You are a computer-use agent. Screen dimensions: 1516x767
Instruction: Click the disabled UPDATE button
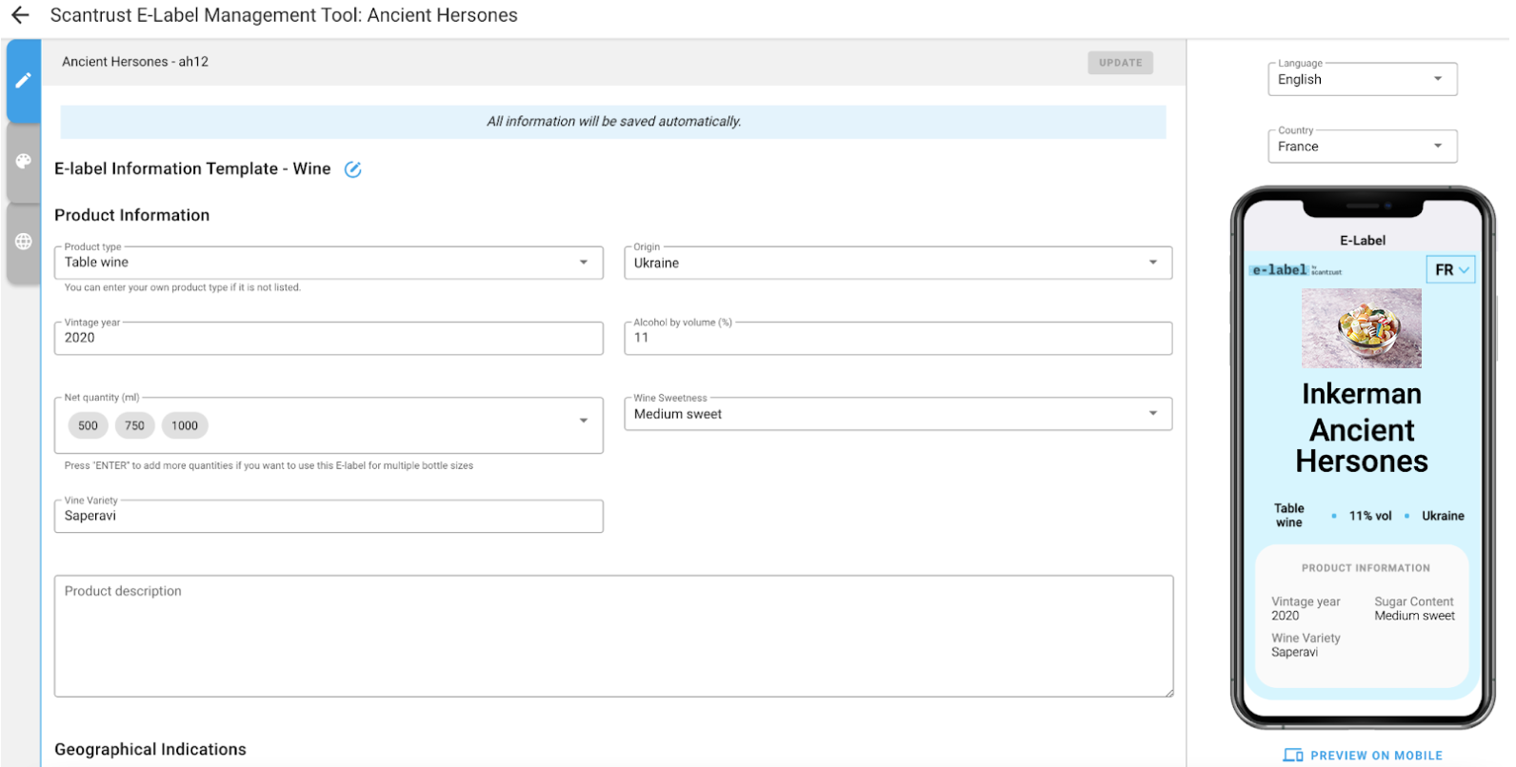coord(1120,63)
